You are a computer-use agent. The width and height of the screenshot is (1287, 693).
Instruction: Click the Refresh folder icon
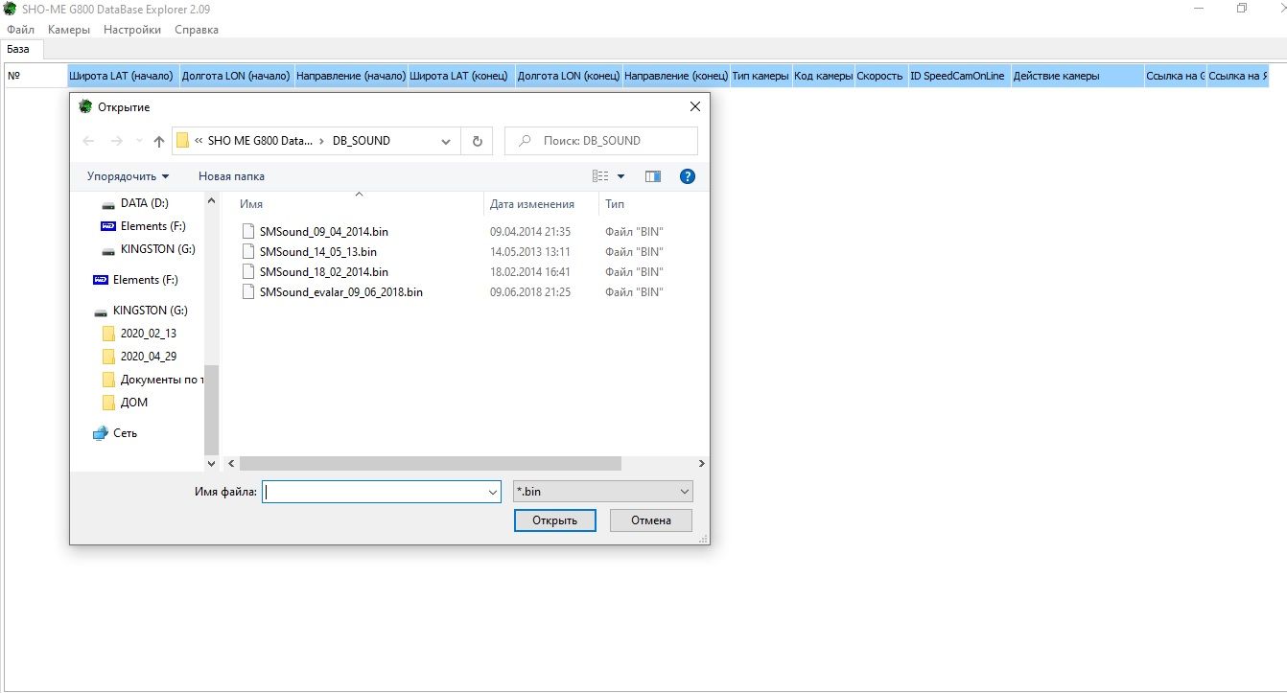point(477,141)
